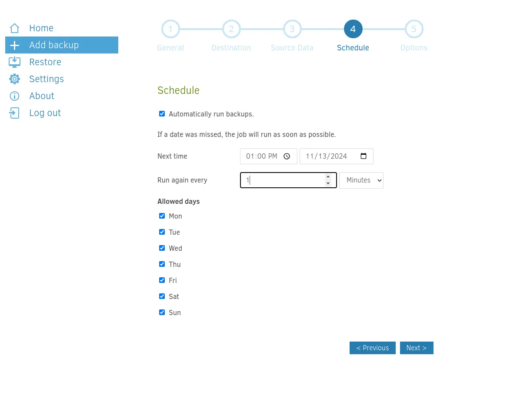Open Home in the sidebar
Image resolution: width=507 pixels, height=402 pixels.
coord(41,28)
